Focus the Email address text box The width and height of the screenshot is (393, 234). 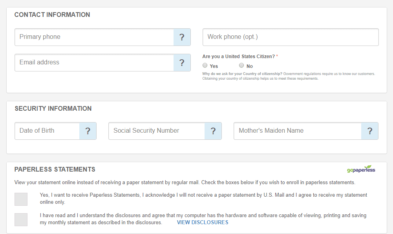coord(94,63)
